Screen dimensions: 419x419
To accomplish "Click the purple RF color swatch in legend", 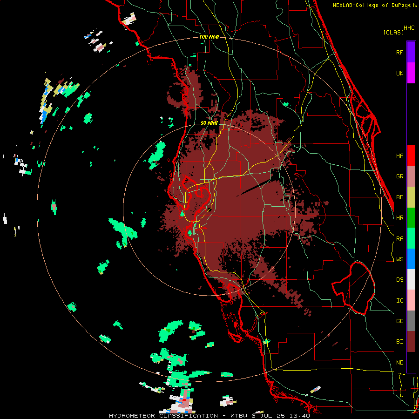I will [411, 52].
